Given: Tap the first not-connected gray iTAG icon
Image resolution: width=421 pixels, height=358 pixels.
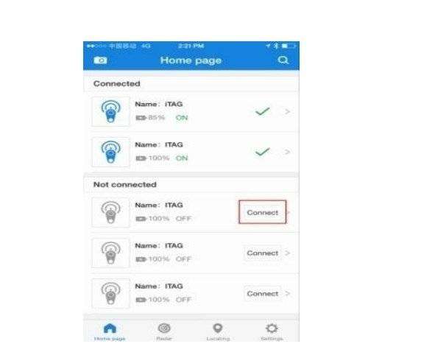Looking at the screenshot, I should tap(110, 212).
